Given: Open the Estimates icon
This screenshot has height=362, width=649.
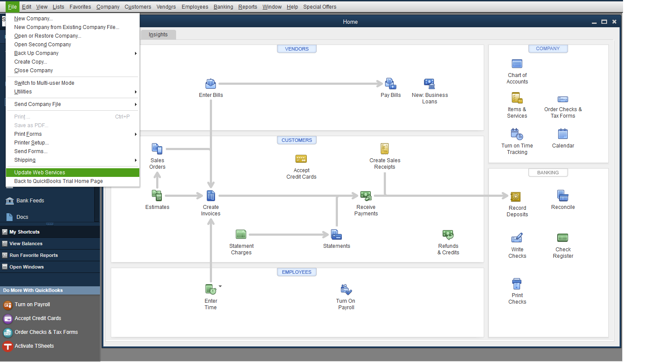Looking at the screenshot, I should tap(157, 195).
